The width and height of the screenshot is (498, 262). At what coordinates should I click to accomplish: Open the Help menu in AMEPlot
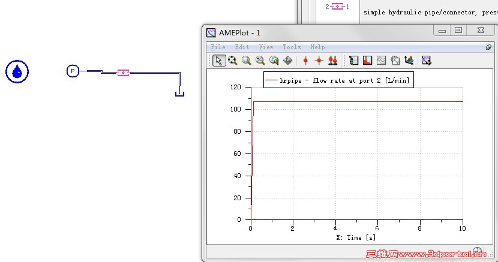317,47
